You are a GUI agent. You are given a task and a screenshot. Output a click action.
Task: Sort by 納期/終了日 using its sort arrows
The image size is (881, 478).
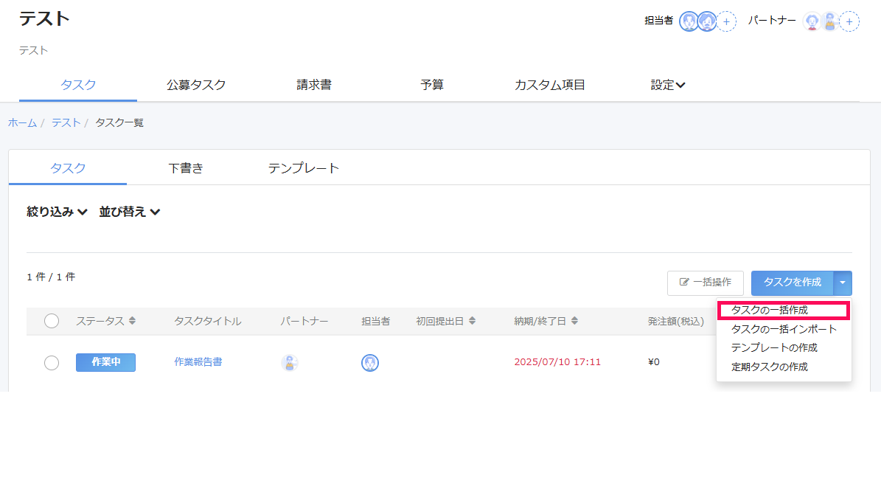pyautogui.click(x=574, y=321)
